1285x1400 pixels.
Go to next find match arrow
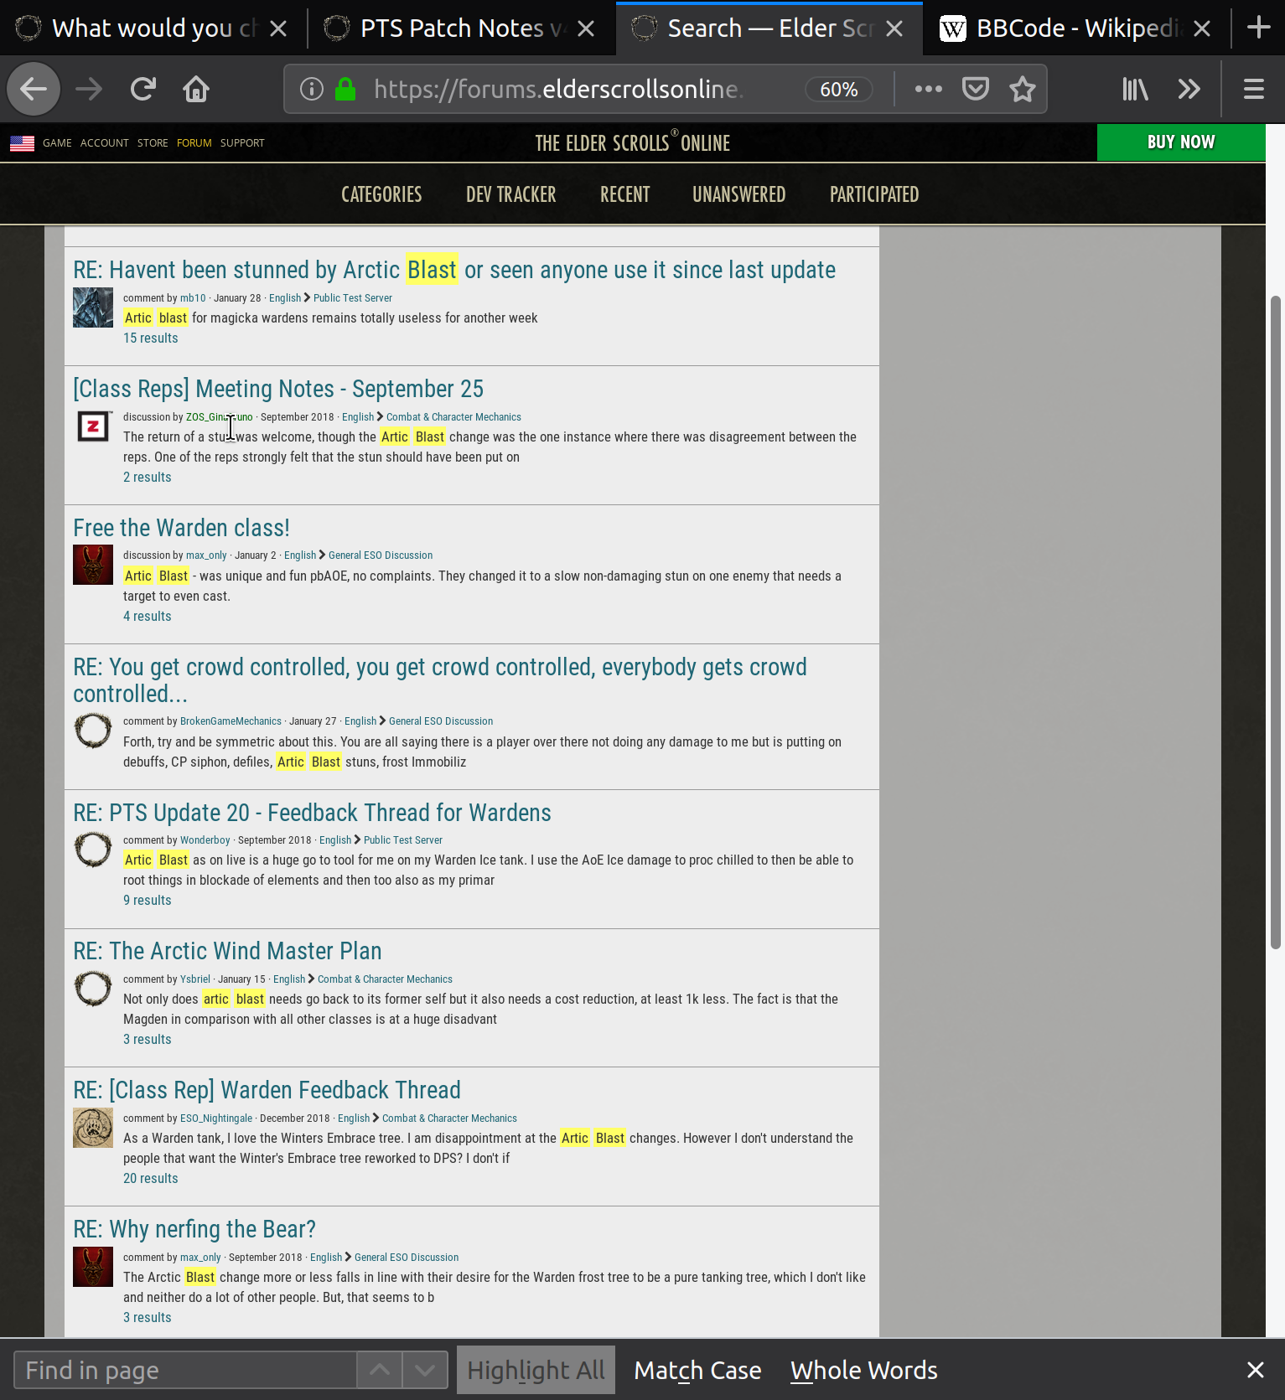pos(425,1371)
